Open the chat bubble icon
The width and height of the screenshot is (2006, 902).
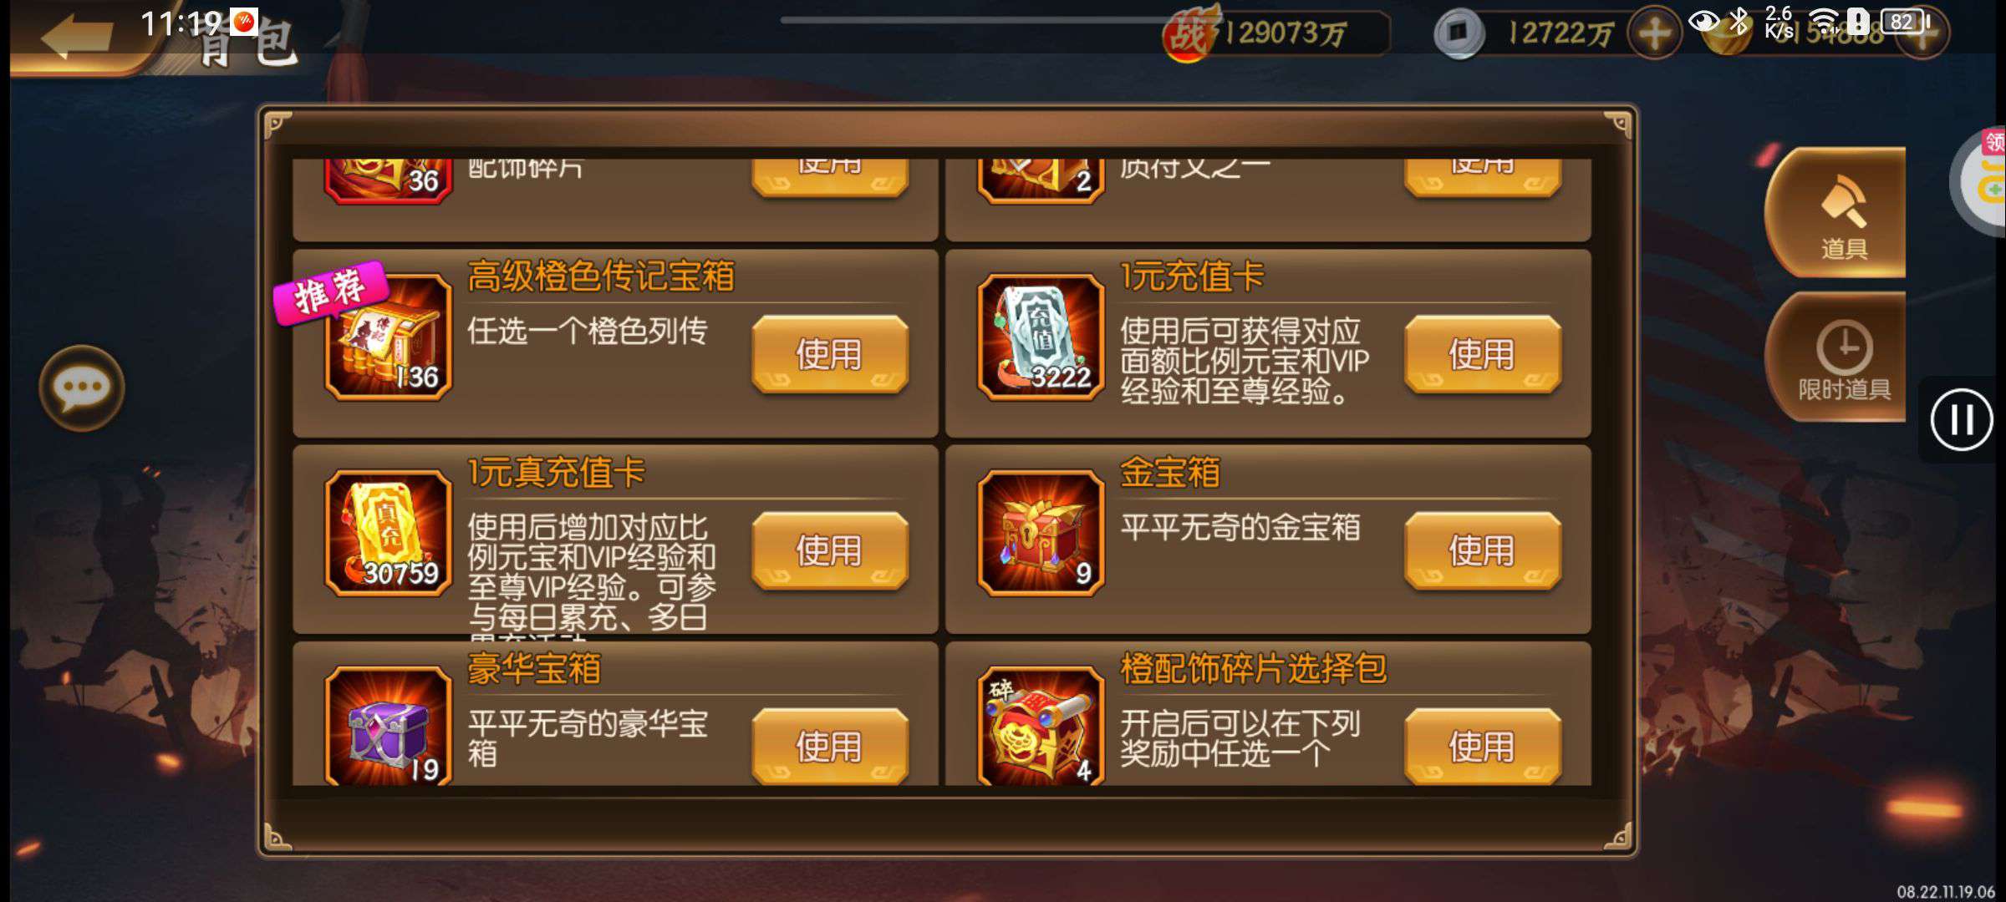click(81, 388)
